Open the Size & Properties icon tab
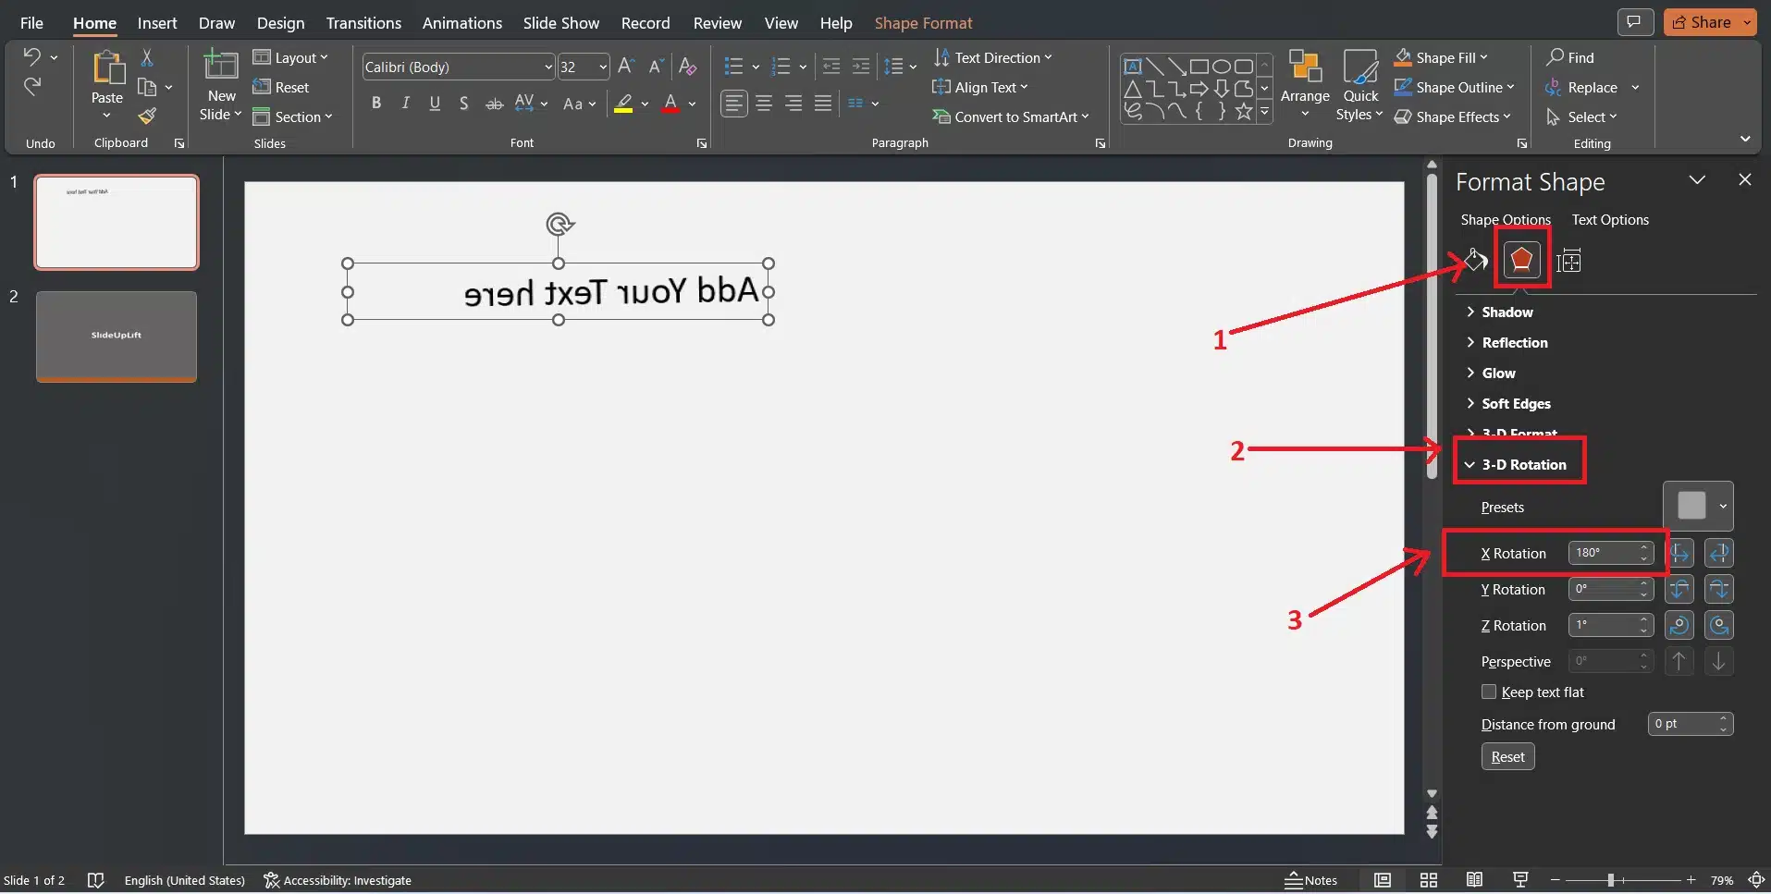The image size is (1771, 894). pos(1568,262)
